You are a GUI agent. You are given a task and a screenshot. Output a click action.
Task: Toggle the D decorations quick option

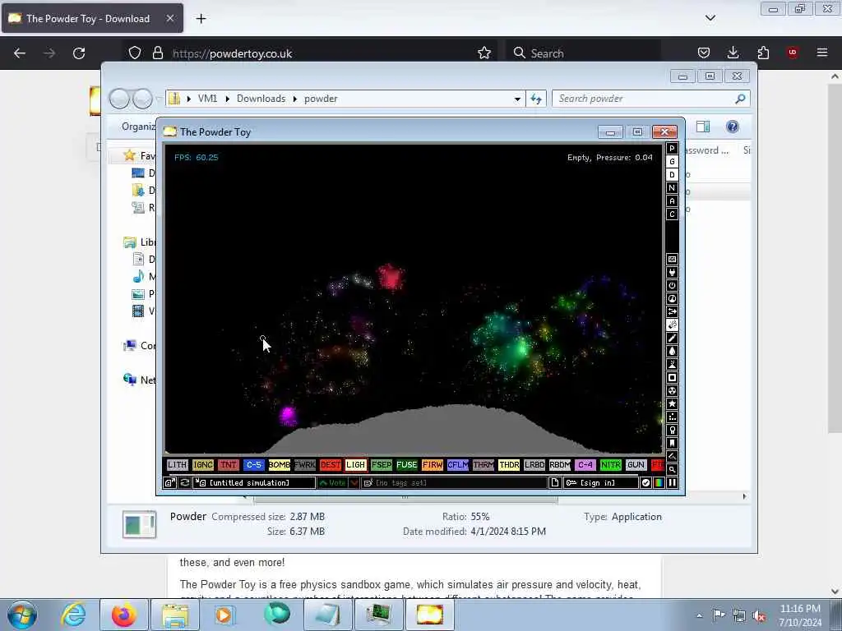click(672, 175)
